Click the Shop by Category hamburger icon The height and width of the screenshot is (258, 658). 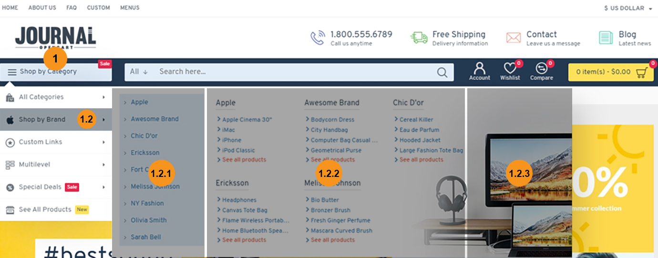click(x=12, y=72)
